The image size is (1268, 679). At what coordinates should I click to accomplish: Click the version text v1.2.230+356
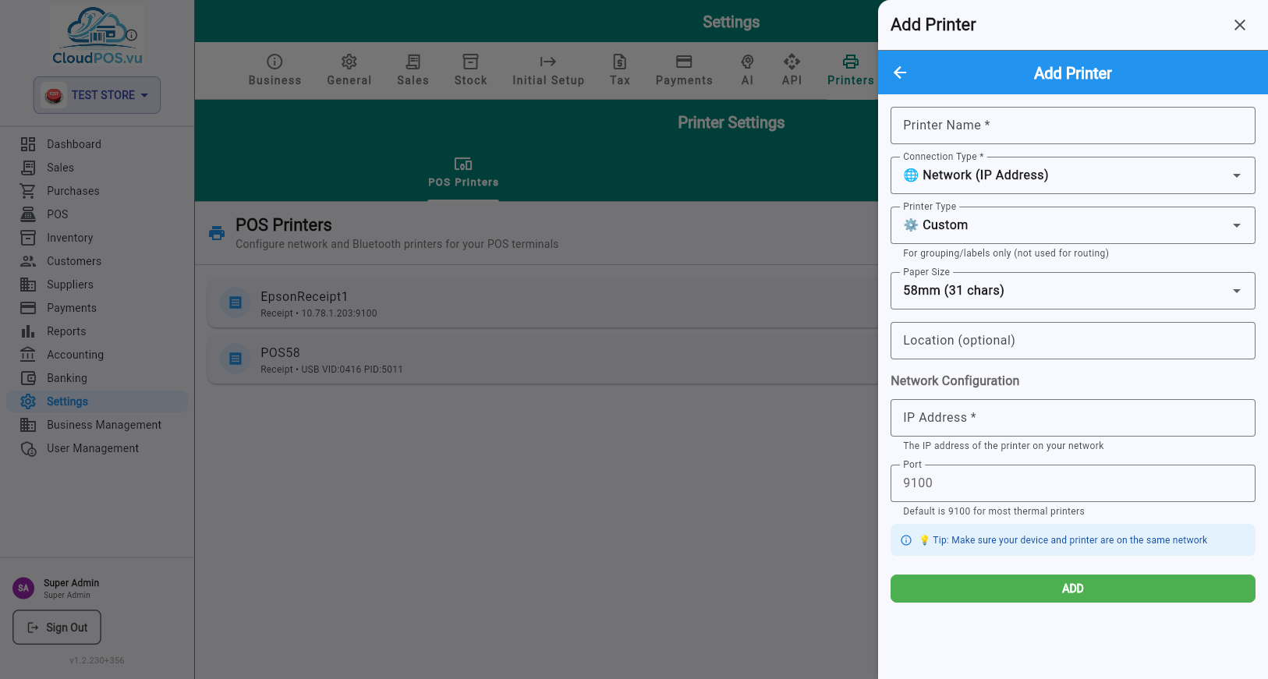pos(97,660)
